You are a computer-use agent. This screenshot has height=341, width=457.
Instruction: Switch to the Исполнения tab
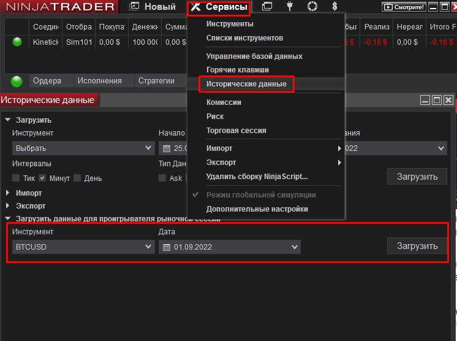pyautogui.click(x=104, y=81)
